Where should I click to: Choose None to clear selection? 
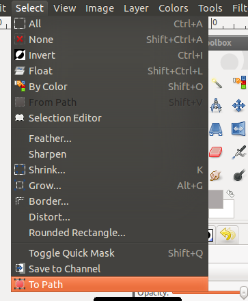coord(109,40)
